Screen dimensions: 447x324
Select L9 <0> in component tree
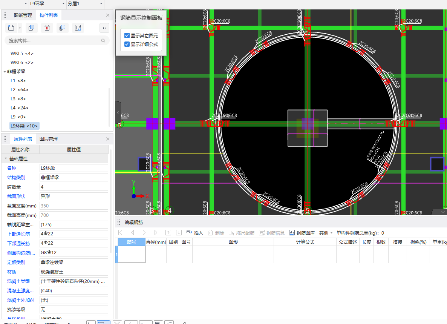[18, 117]
